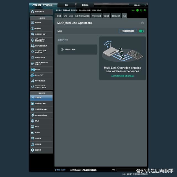177x177 pixels.
Task: Open 内部网络(LAN) settings
Action: coord(41,104)
